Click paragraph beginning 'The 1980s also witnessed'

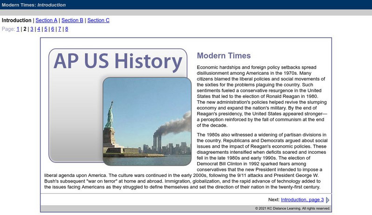pyautogui.click(x=186, y=161)
